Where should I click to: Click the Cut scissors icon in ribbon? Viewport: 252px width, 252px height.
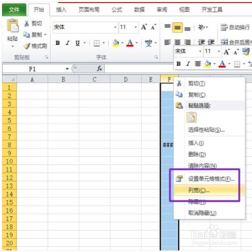tap(26, 23)
